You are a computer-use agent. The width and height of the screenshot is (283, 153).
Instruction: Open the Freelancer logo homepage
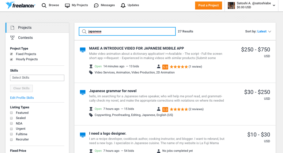[x=21, y=6]
